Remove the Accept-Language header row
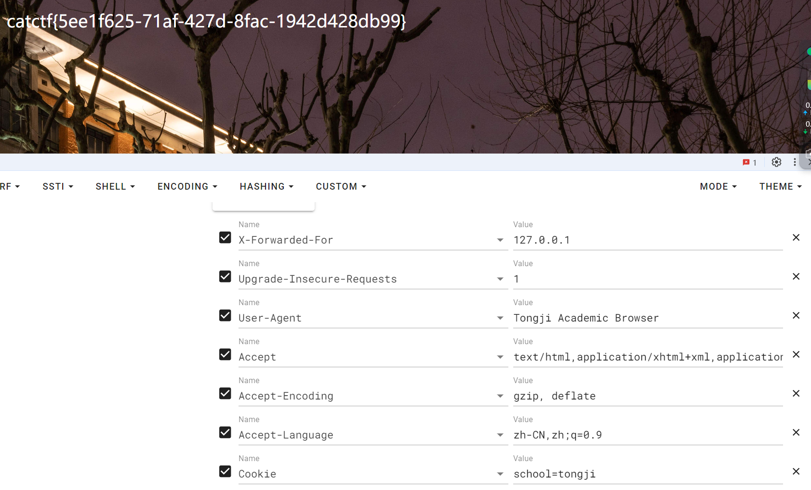Screen dimensions: 811x490 (x=796, y=432)
